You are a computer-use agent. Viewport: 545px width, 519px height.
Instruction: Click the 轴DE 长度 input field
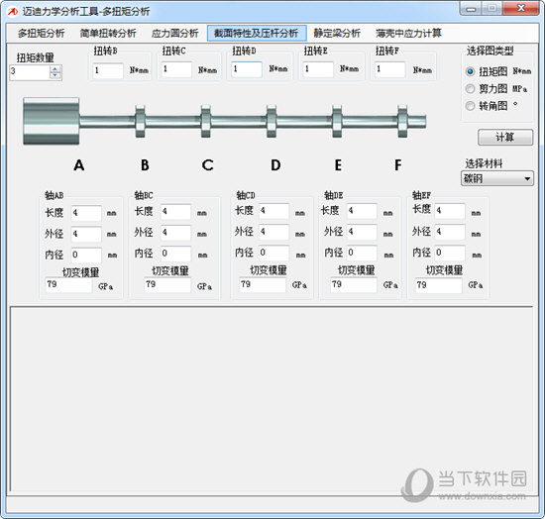(362, 211)
